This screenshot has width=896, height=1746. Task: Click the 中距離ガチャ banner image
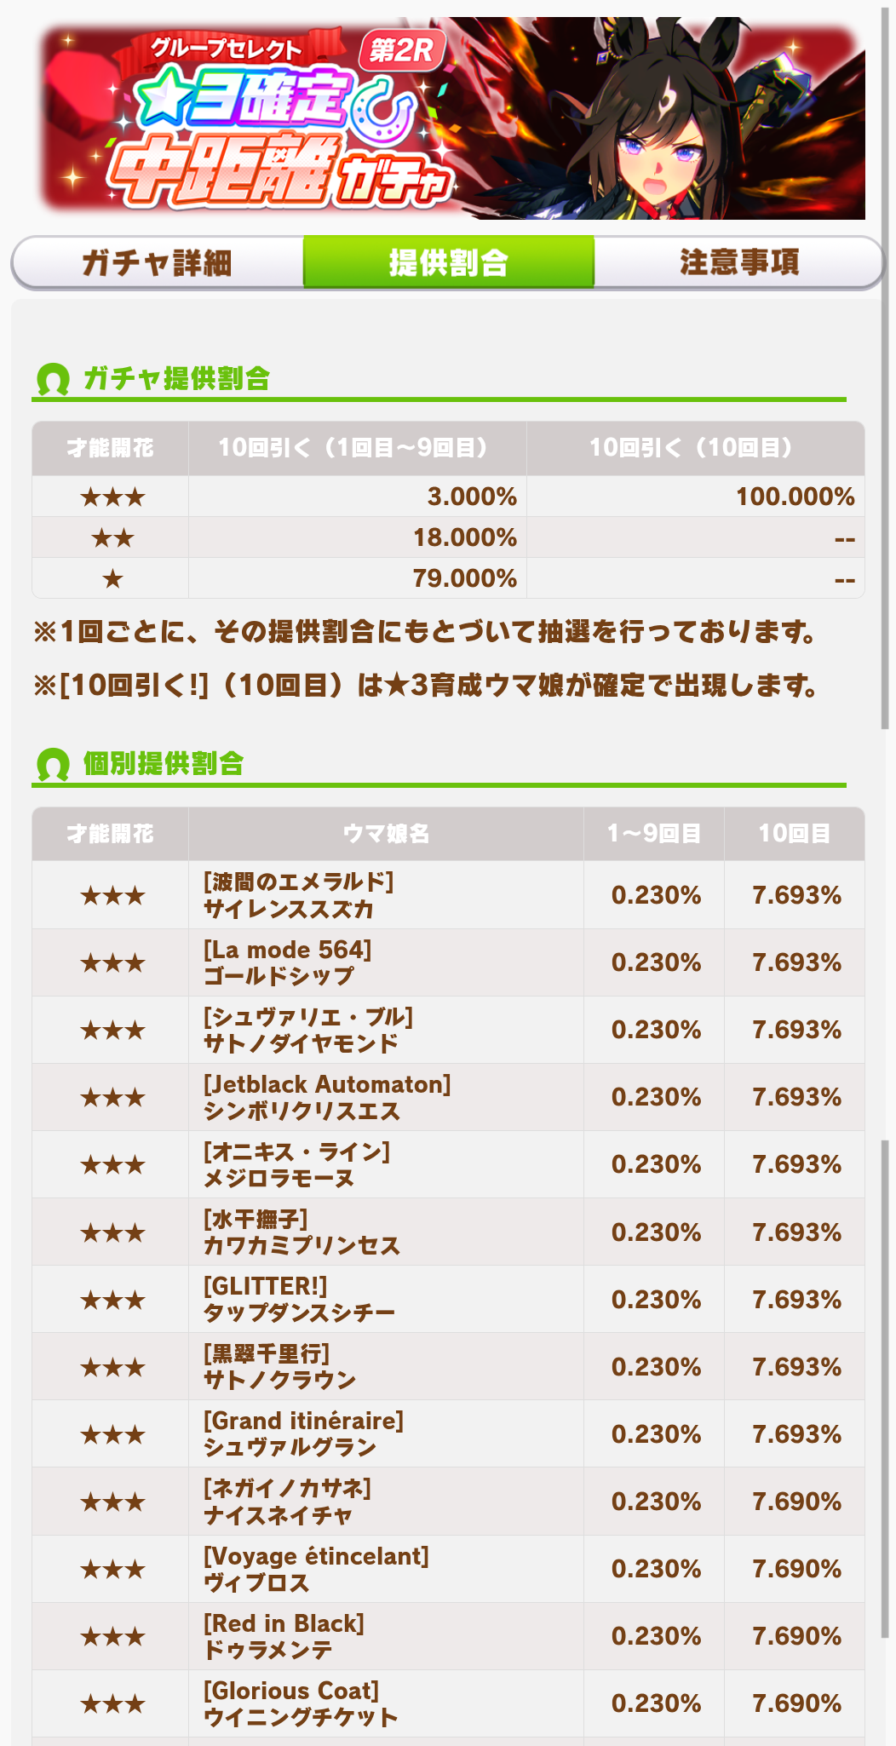pyautogui.click(x=452, y=118)
